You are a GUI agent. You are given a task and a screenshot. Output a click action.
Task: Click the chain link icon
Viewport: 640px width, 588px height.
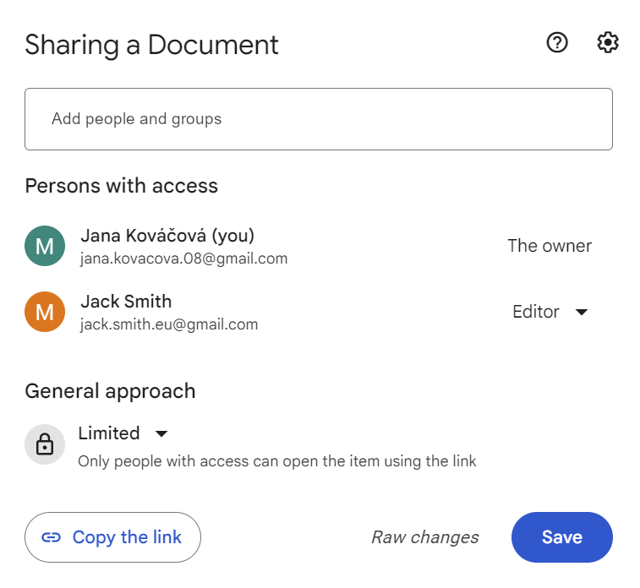pos(51,537)
